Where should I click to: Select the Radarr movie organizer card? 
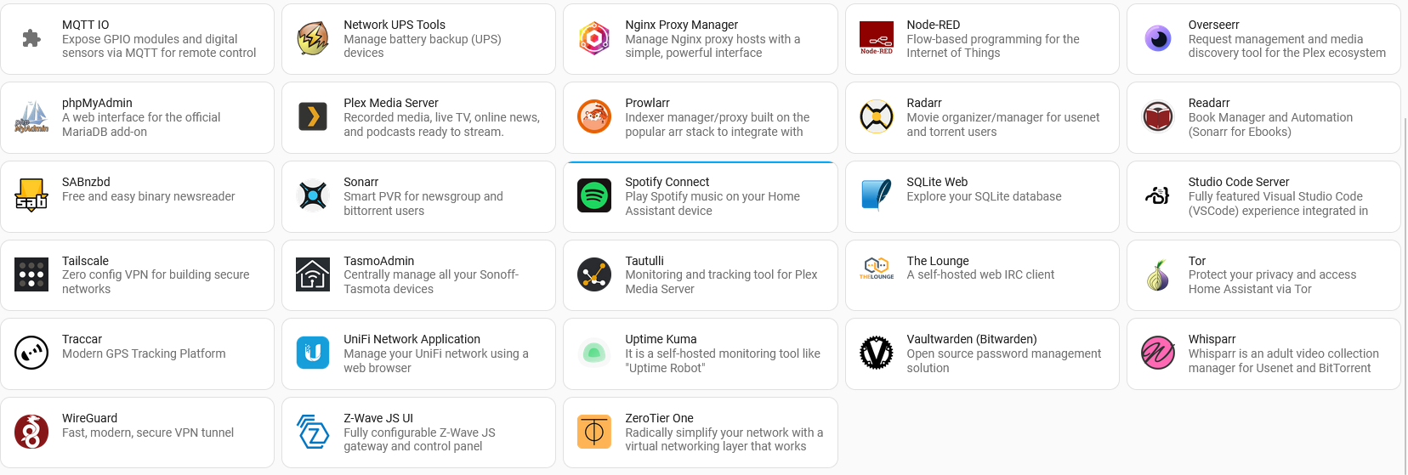coord(981,117)
